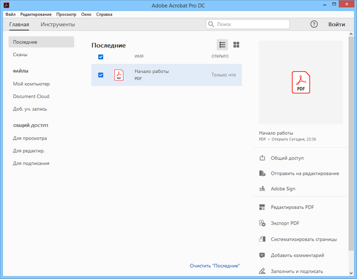Click the Очистить "Последние" link
The height and width of the screenshot is (279, 357).
click(x=214, y=266)
